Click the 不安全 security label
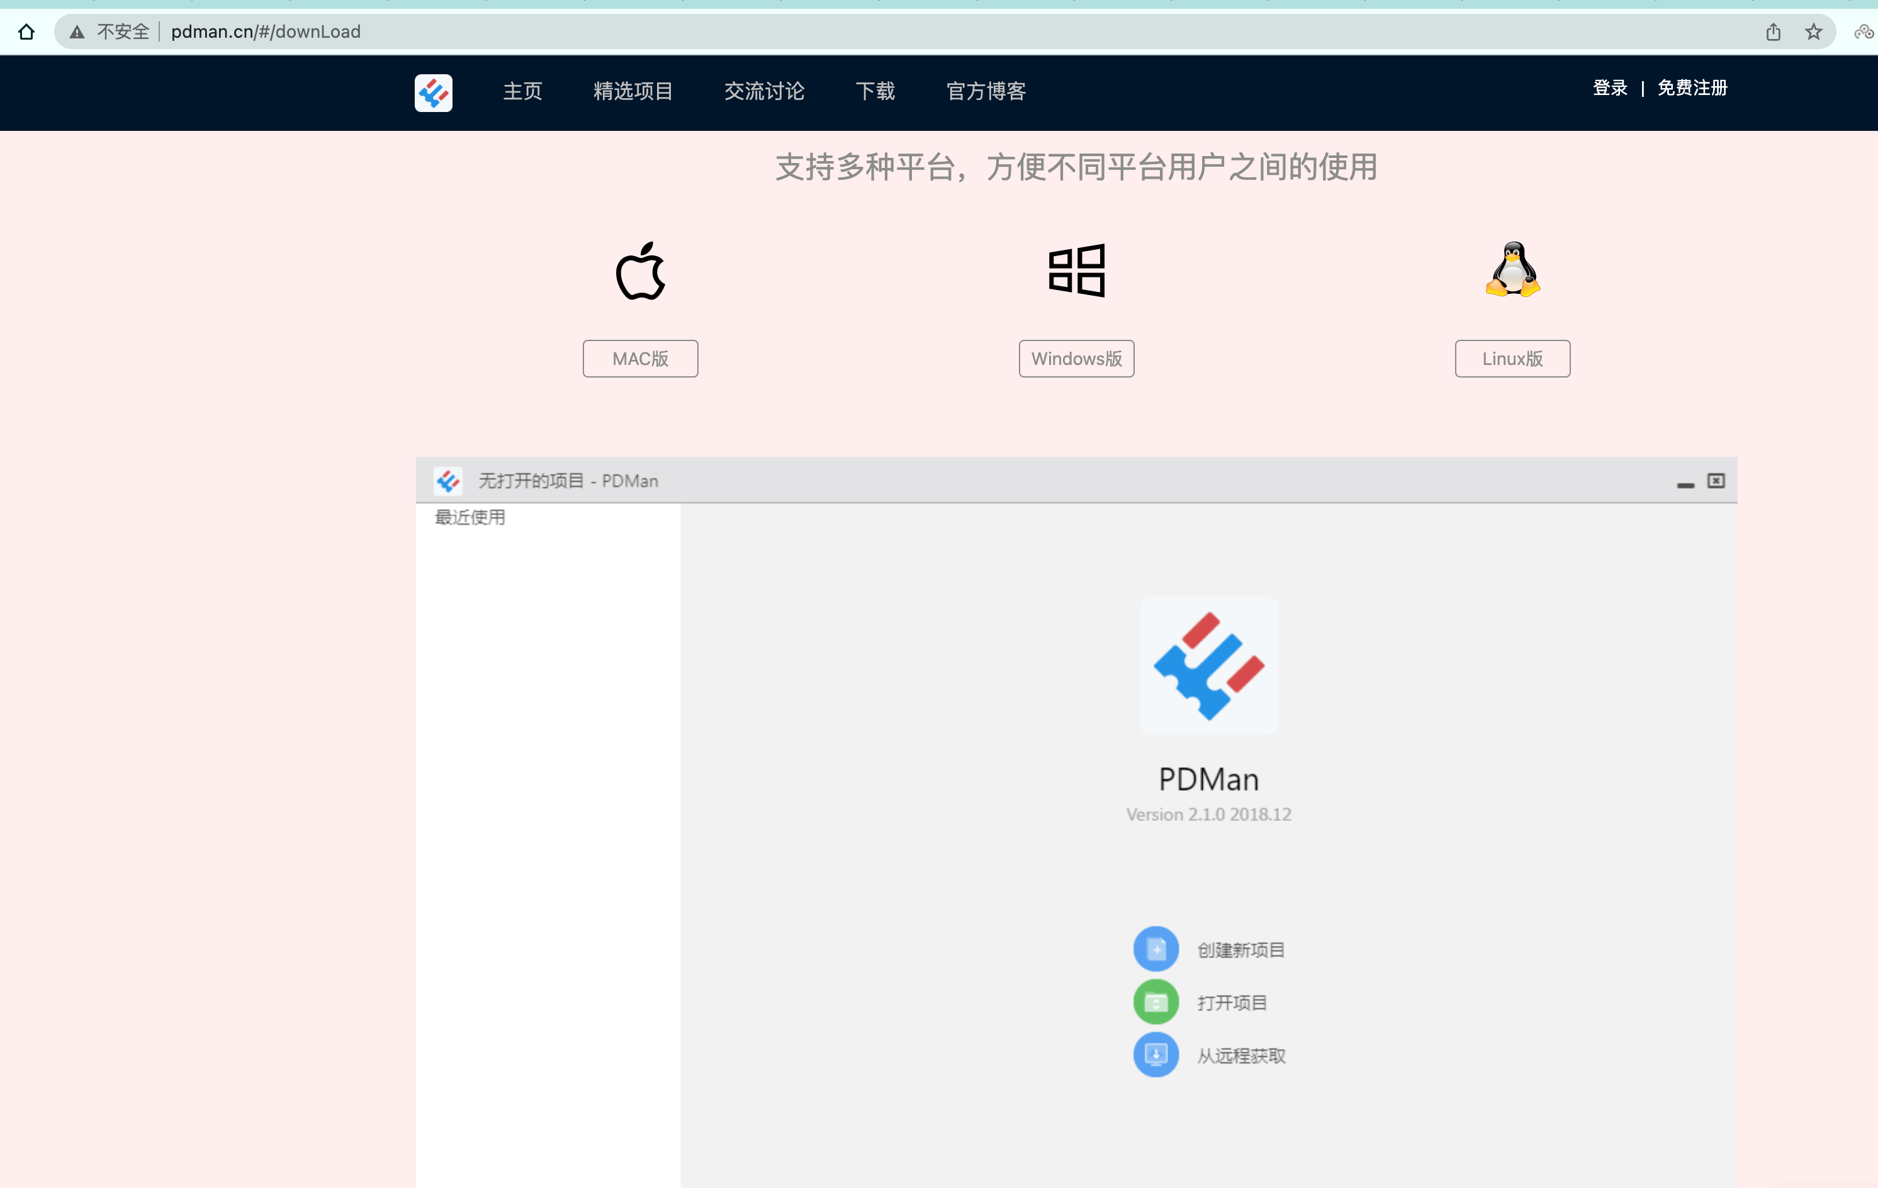Screen dimensions: 1878x1188 tap(123, 32)
